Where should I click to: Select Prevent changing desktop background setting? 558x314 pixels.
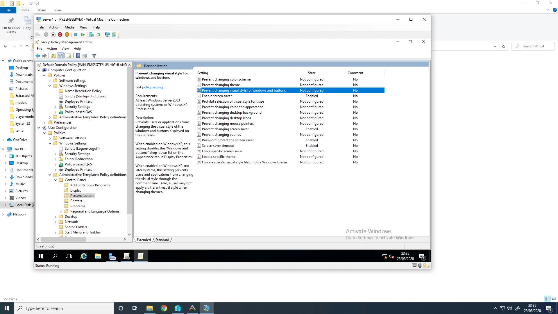[x=232, y=113]
